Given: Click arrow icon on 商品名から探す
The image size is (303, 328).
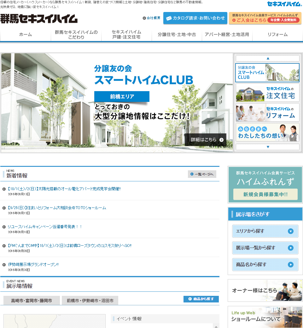Looking at the screenshot, I should [291, 265].
